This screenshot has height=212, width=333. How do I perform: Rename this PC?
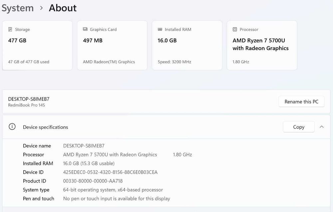tap(301, 102)
